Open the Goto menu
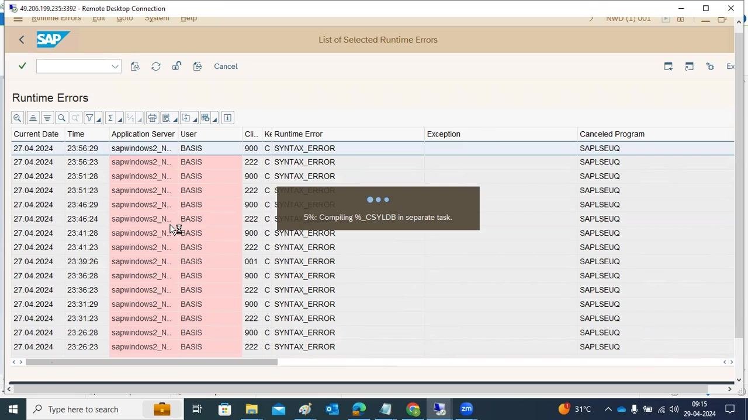 pos(124,18)
